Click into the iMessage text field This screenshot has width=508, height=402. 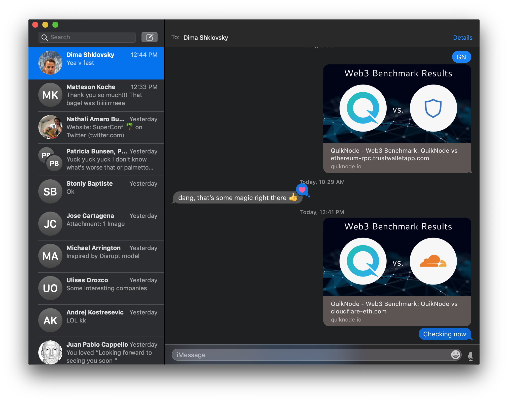tap(316, 355)
